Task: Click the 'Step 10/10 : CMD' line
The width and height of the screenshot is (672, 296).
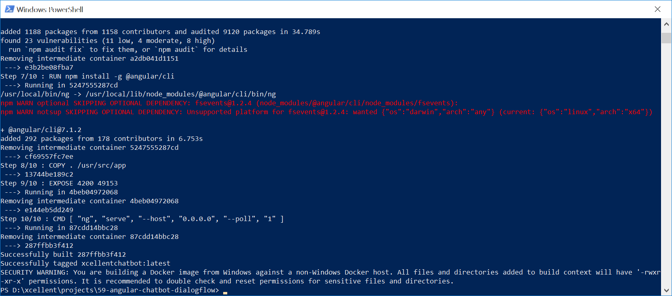Action: tap(142, 219)
